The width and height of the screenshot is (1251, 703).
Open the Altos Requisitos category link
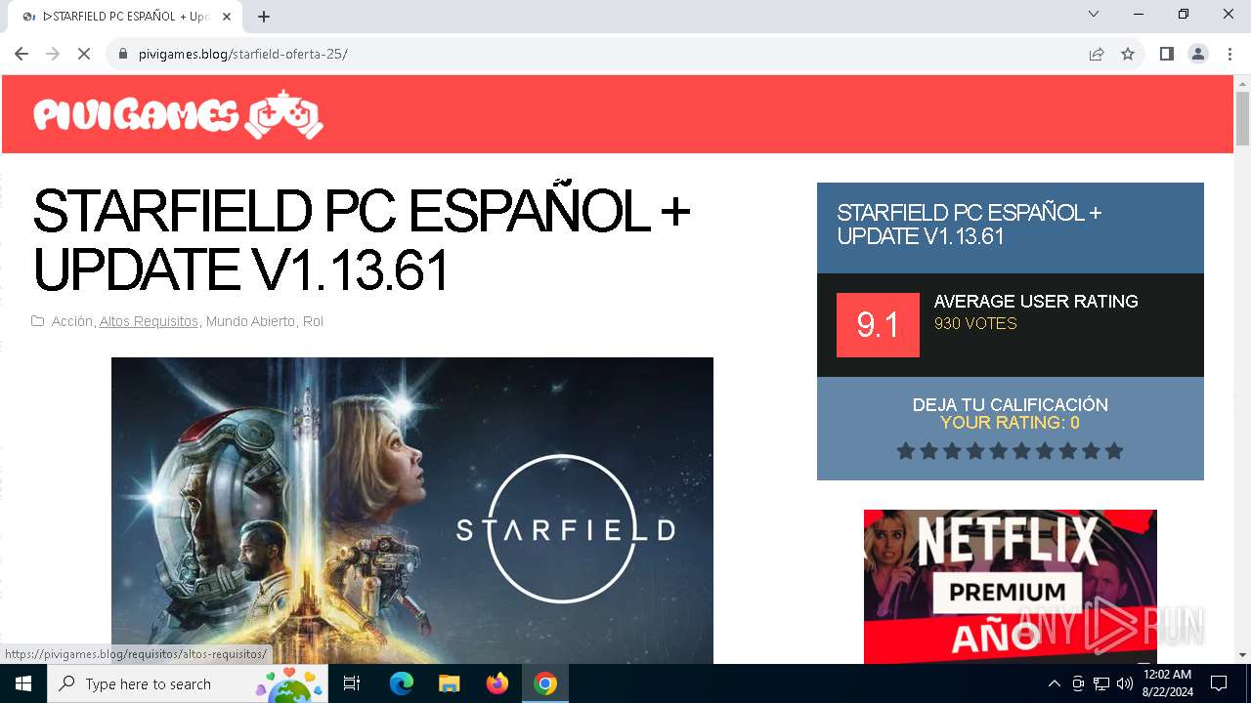click(149, 321)
